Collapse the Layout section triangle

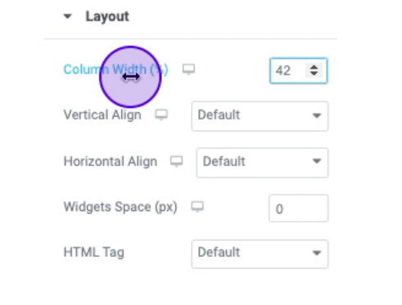tap(67, 16)
